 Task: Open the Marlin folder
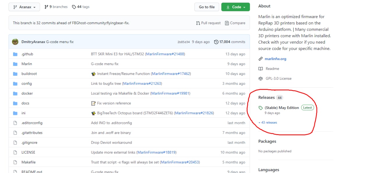point(27,64)
